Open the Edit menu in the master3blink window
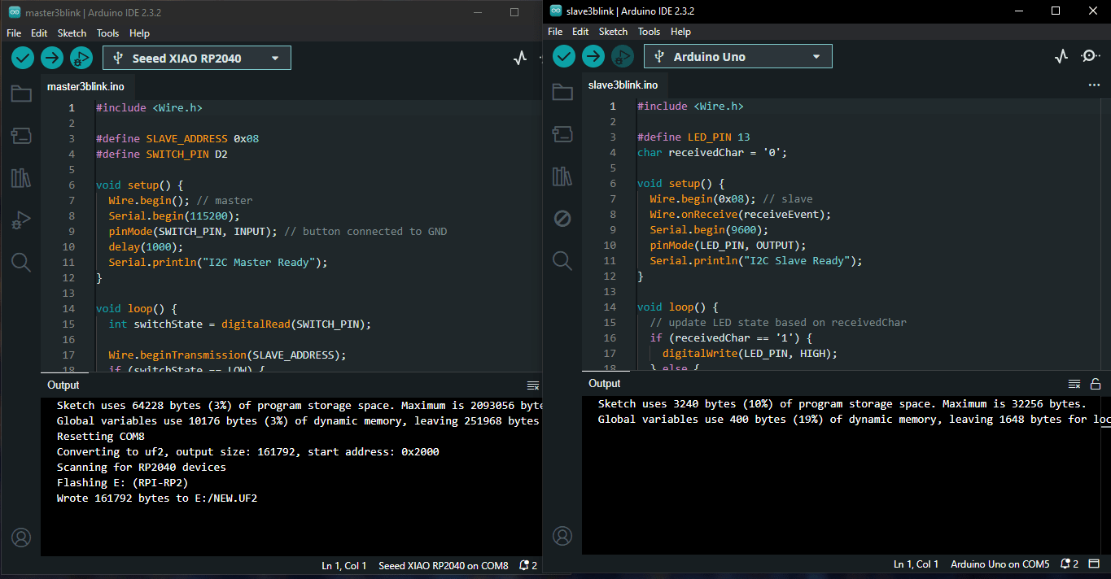Viewport: 1111px width, 579px height. (x=39, y=33)
